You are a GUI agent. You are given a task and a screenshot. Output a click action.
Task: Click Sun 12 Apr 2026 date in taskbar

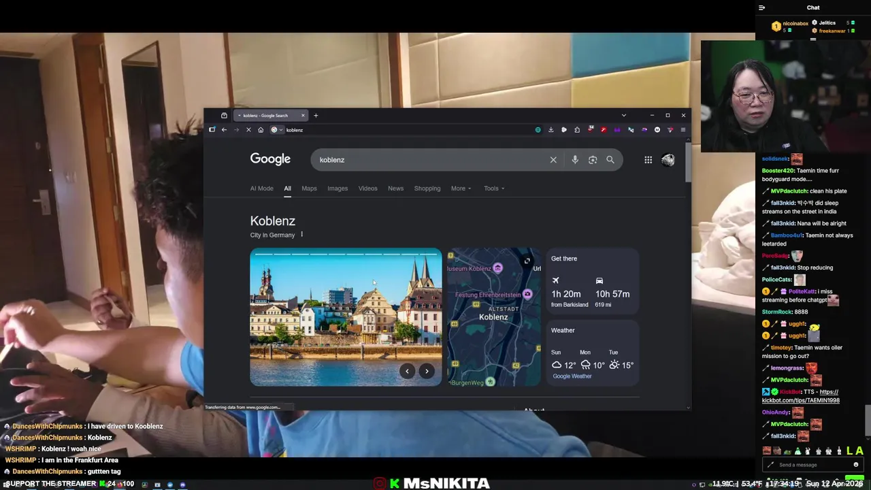point(834,484)
